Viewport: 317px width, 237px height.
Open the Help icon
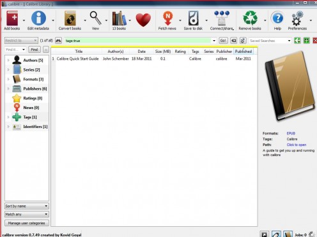(x=277, y=18)
